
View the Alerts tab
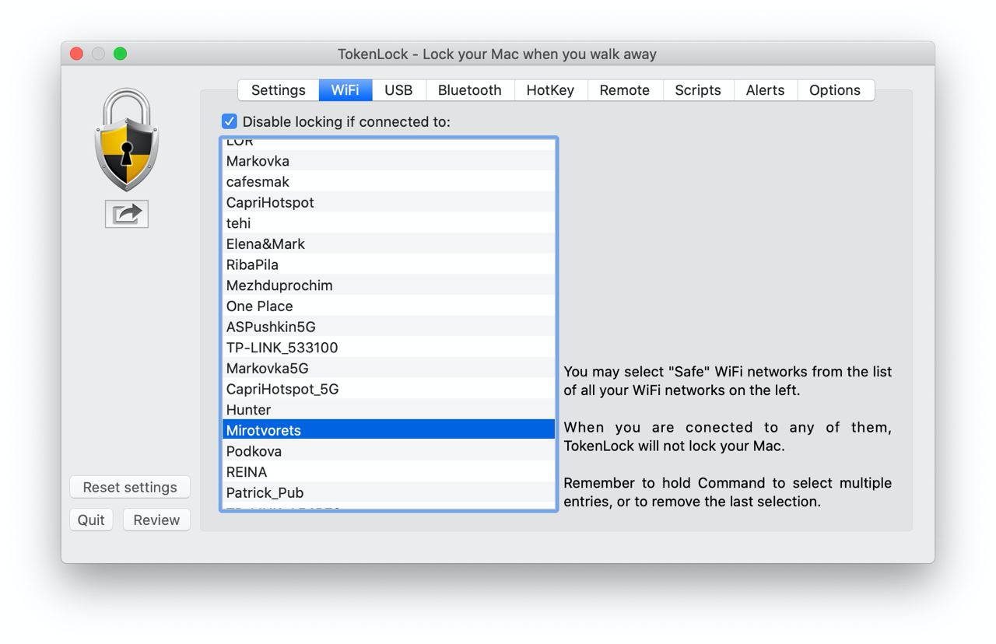click(x=765, y=90)
